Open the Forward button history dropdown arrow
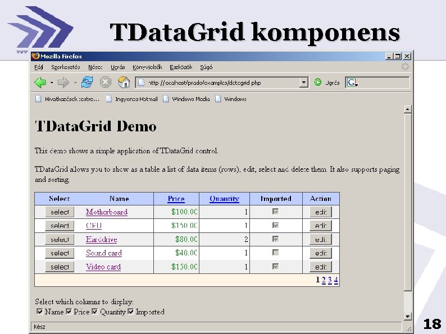 (75, 83)
